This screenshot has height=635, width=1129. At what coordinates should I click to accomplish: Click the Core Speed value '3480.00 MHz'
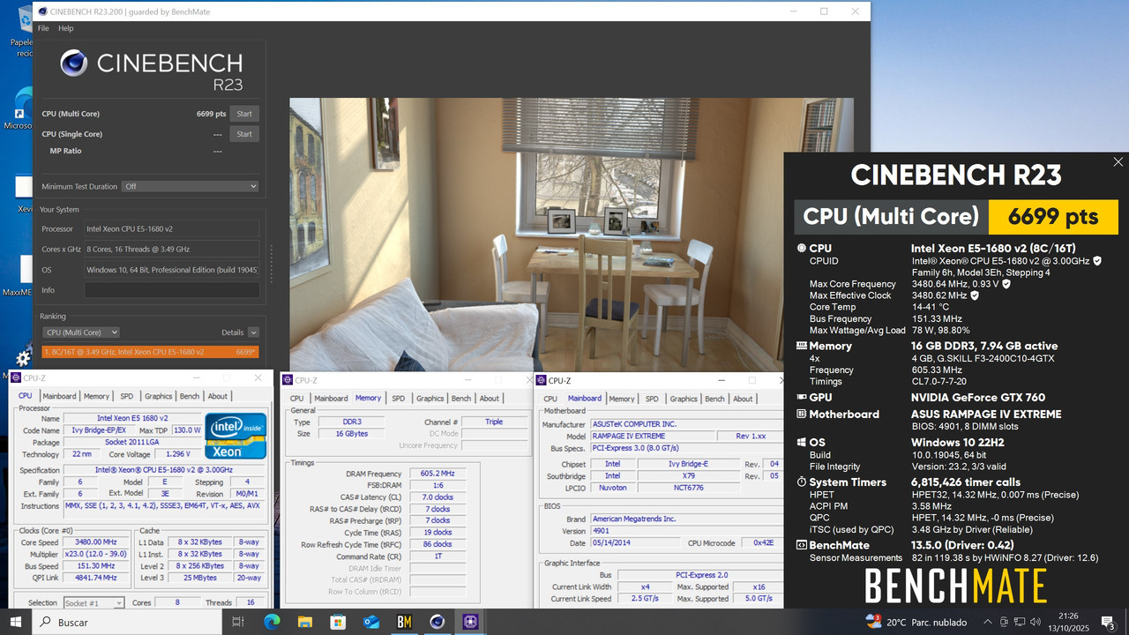[96, 542]
